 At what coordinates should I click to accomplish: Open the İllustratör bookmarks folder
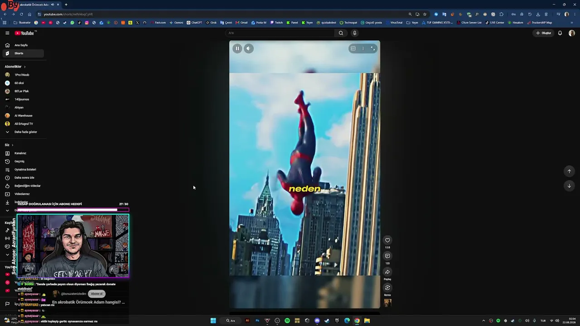22,23
